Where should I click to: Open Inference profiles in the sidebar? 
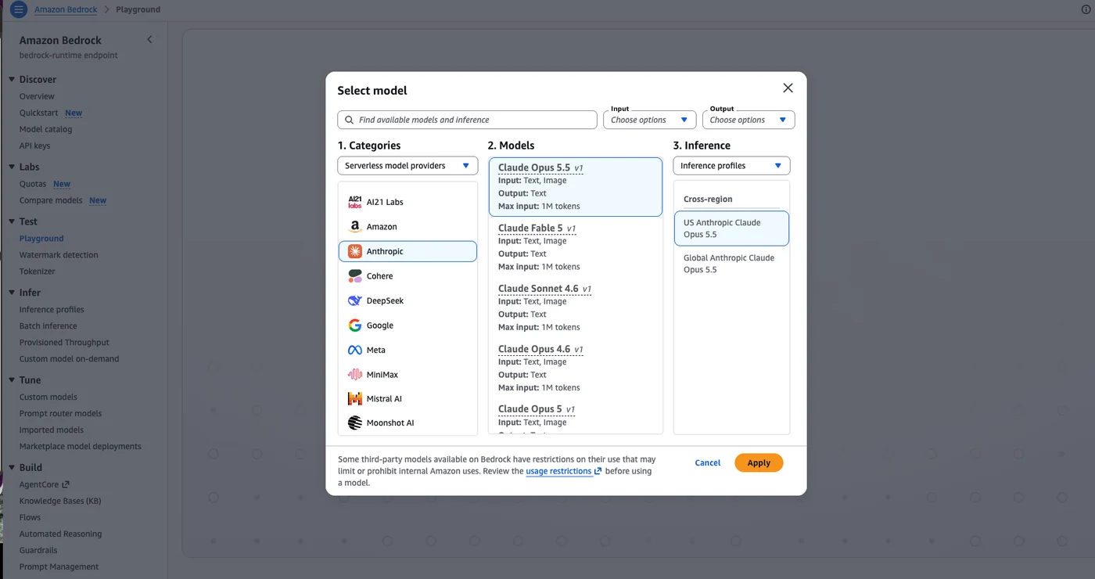click(52, 310)
